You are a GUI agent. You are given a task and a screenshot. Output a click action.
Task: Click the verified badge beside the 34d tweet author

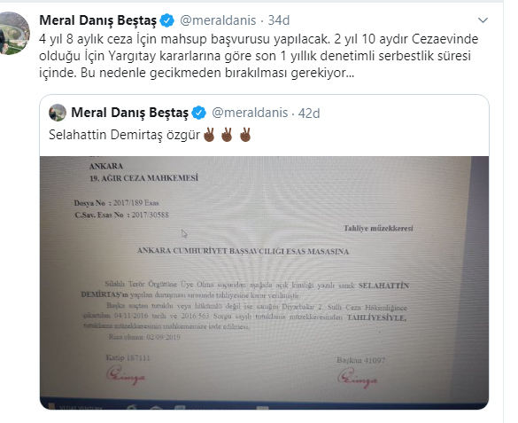(166, 20)
